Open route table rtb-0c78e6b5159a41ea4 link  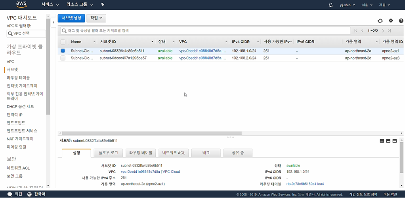click(x=305, y=184)
